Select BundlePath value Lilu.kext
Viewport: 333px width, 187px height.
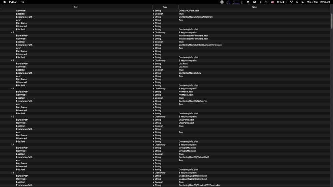click(x=183, y=64)
